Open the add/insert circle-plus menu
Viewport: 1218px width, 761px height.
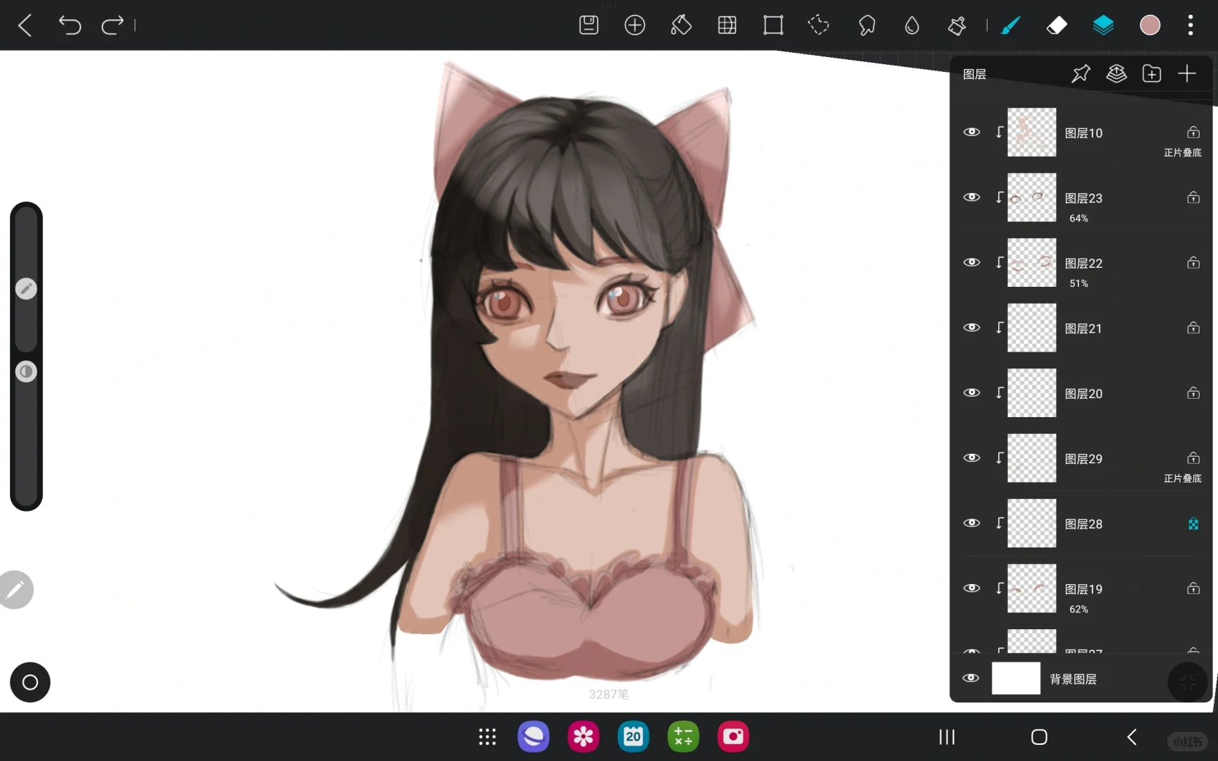click(634, 25)
